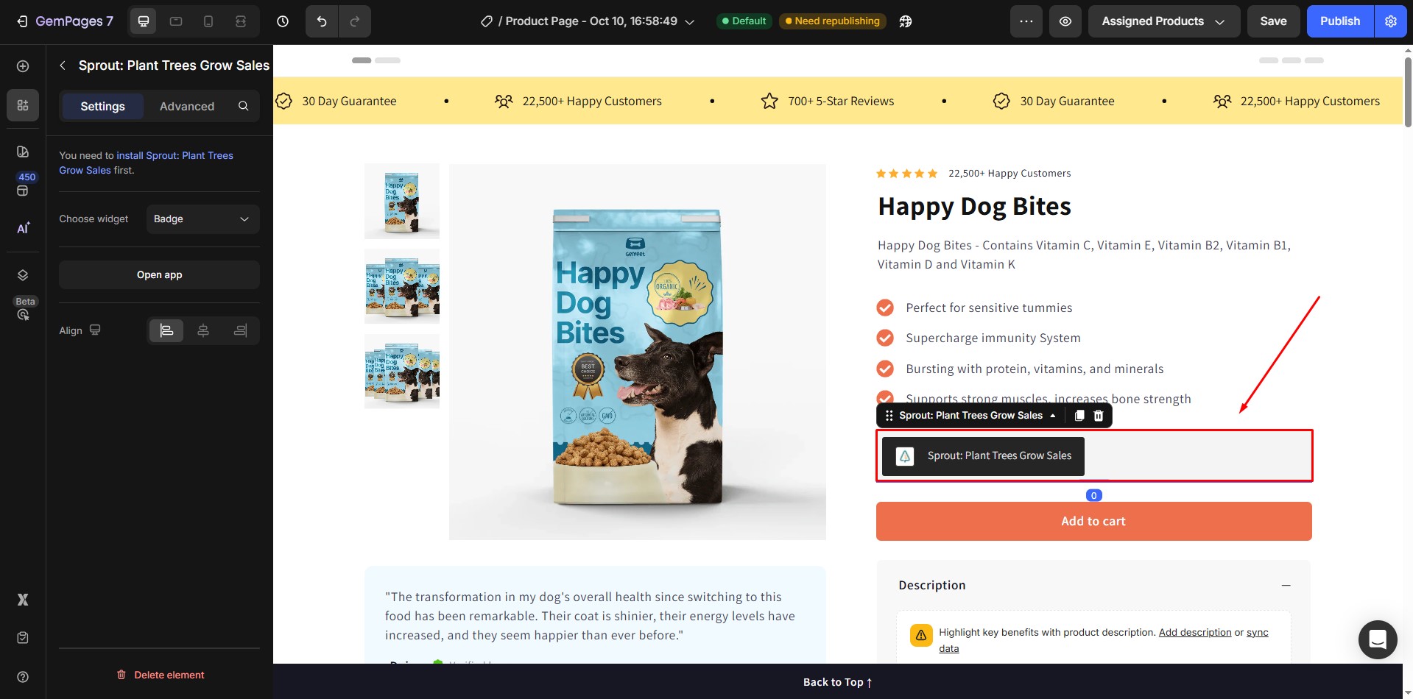Preview the page with eye icon
This screenshot has height=699, width=1413.
(1065, 21)
